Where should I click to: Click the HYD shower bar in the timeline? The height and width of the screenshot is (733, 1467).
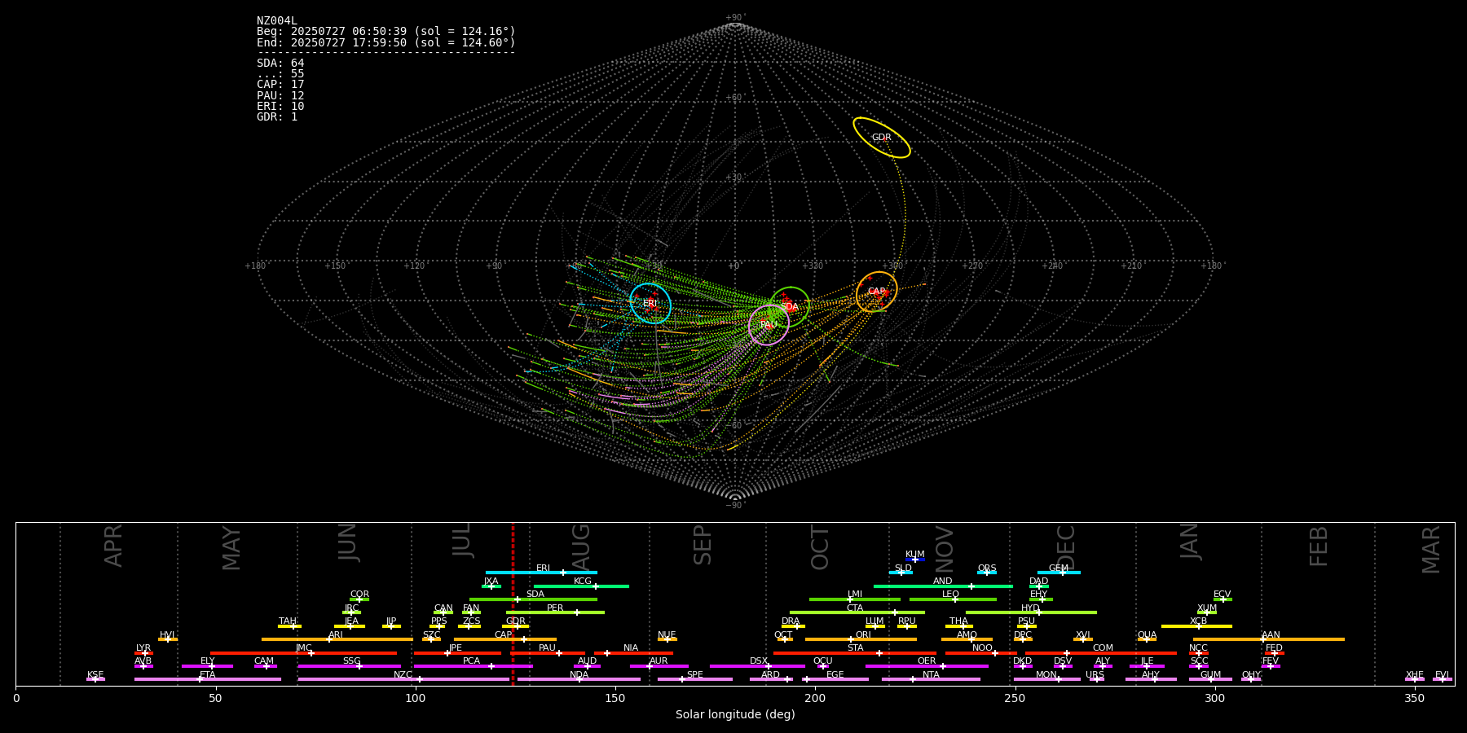(x=1031, y=612)
